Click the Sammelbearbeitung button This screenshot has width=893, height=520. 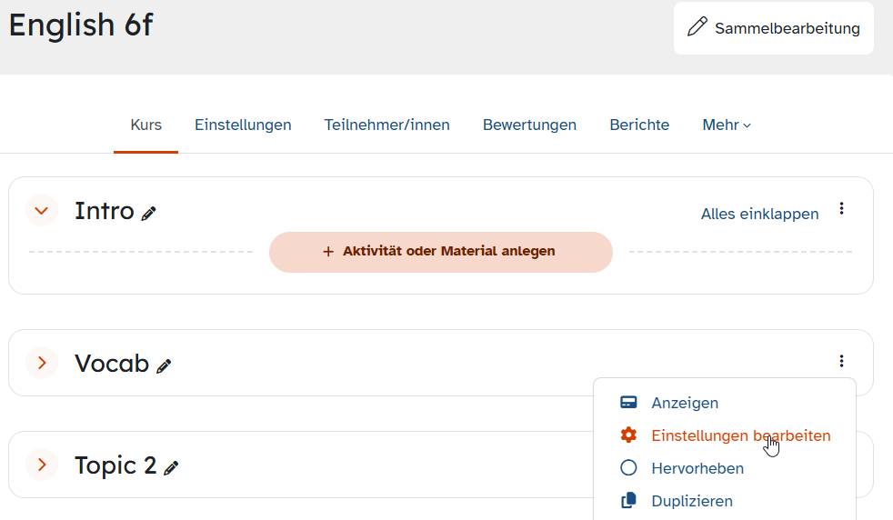(x=773, y=28)
